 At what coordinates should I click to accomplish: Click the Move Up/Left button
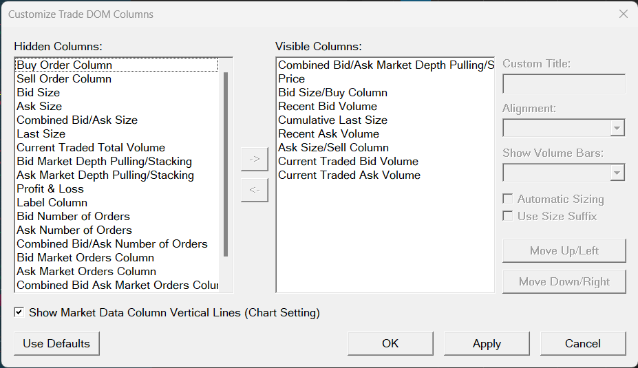click(x=564, y=250)
